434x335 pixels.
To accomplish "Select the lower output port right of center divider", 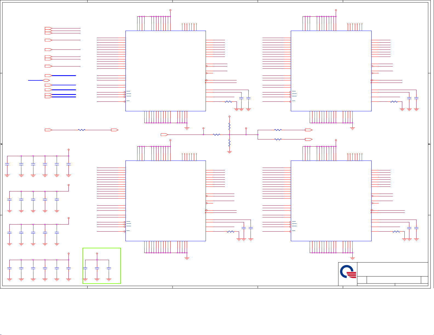I will [x=309, y=139].
